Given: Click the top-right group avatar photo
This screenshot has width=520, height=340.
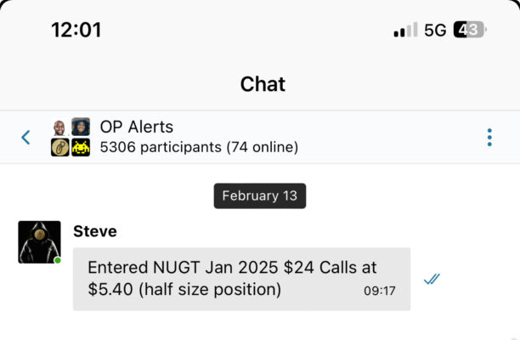Looking at the screenshot, I should pyautogui.click(x=81, y=127).
